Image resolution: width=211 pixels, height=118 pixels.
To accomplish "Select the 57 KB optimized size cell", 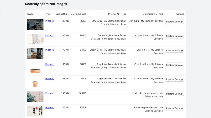I will tap(83, 108).
